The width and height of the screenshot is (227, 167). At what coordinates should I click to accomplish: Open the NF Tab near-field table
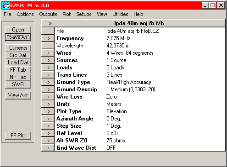click(18, 77)
